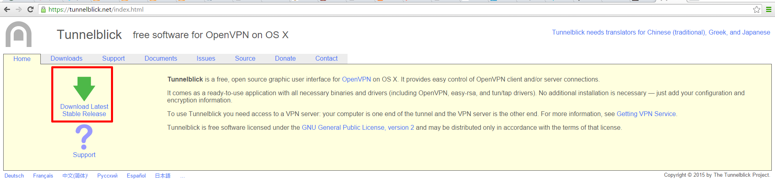This screenshot has width=775, height=192.
Task: Switch language to 中文(简体)
Action: tap(75, 176)
